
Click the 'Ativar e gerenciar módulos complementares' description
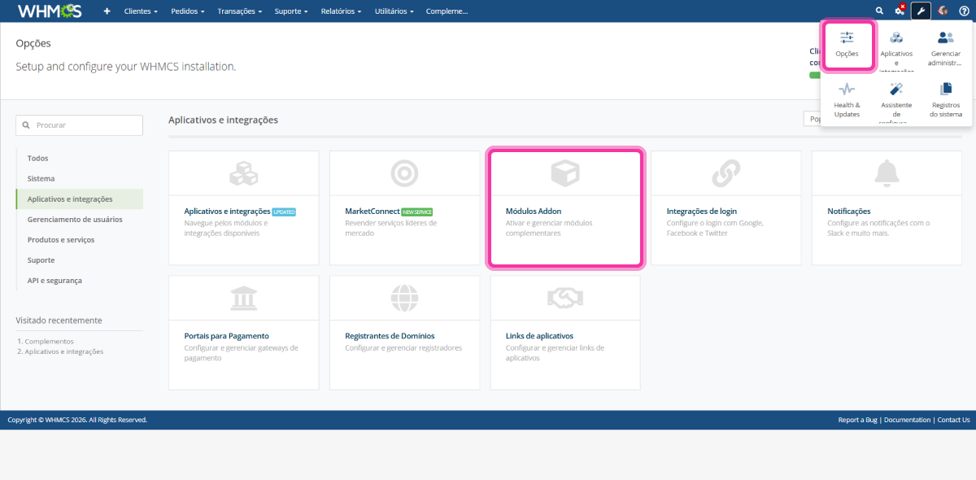549,228
